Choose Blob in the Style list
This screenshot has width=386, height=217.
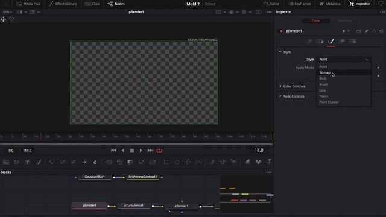coord(344,78)
